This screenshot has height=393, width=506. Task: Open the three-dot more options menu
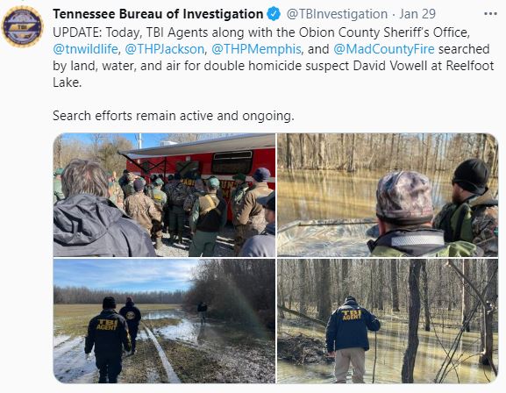[x=490, y=14]
